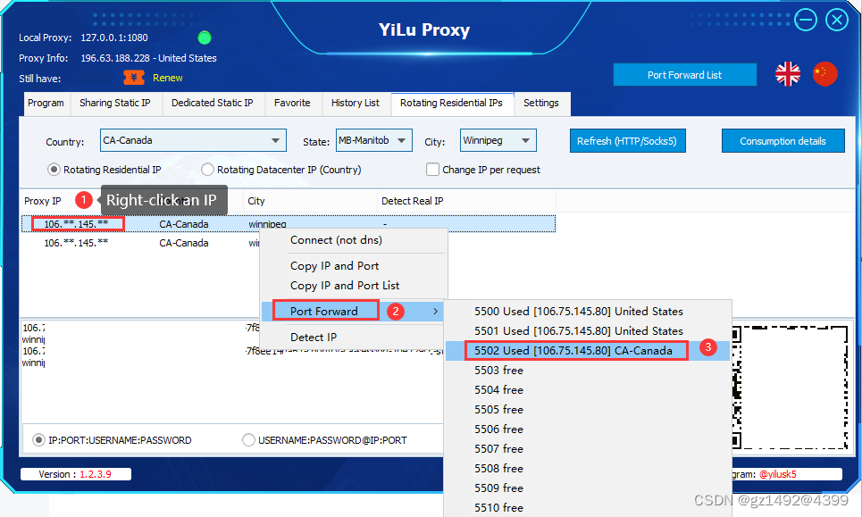Open the Program tab
Image resolution: width=862 pixels, height=517 pixels.
click(46, 103)
